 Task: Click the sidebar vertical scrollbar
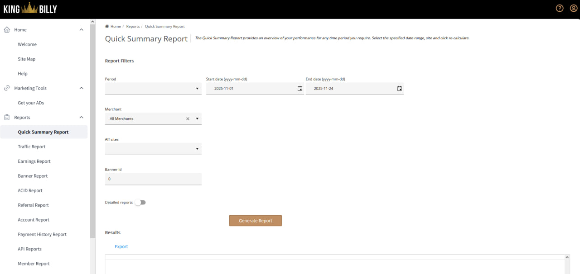point(92,136)
